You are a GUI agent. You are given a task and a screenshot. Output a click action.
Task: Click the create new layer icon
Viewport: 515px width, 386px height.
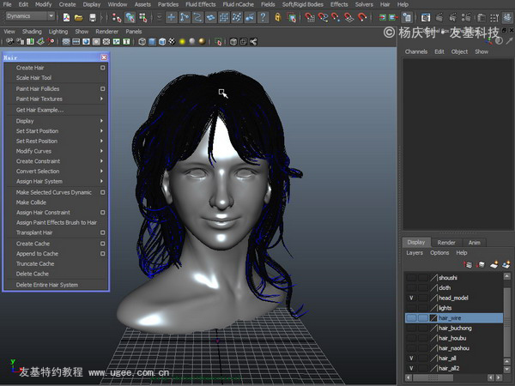494,264
